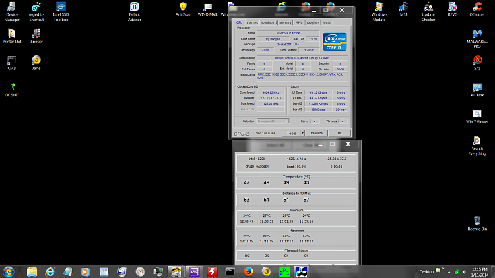Viewport: 495px width, 278px height.
Task: Open the Belarc Advisor desktop icon
Action: coord(134,12)
